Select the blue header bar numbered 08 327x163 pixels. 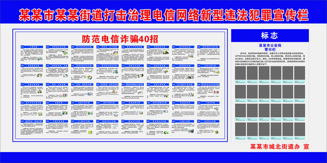[208, 47]
